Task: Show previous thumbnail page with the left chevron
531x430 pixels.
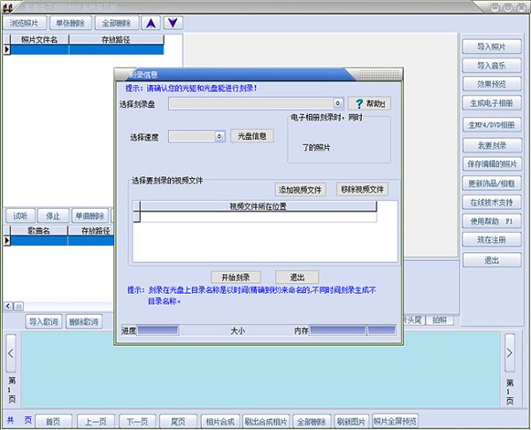Action: pyautogui.click(x=11, y=354)
